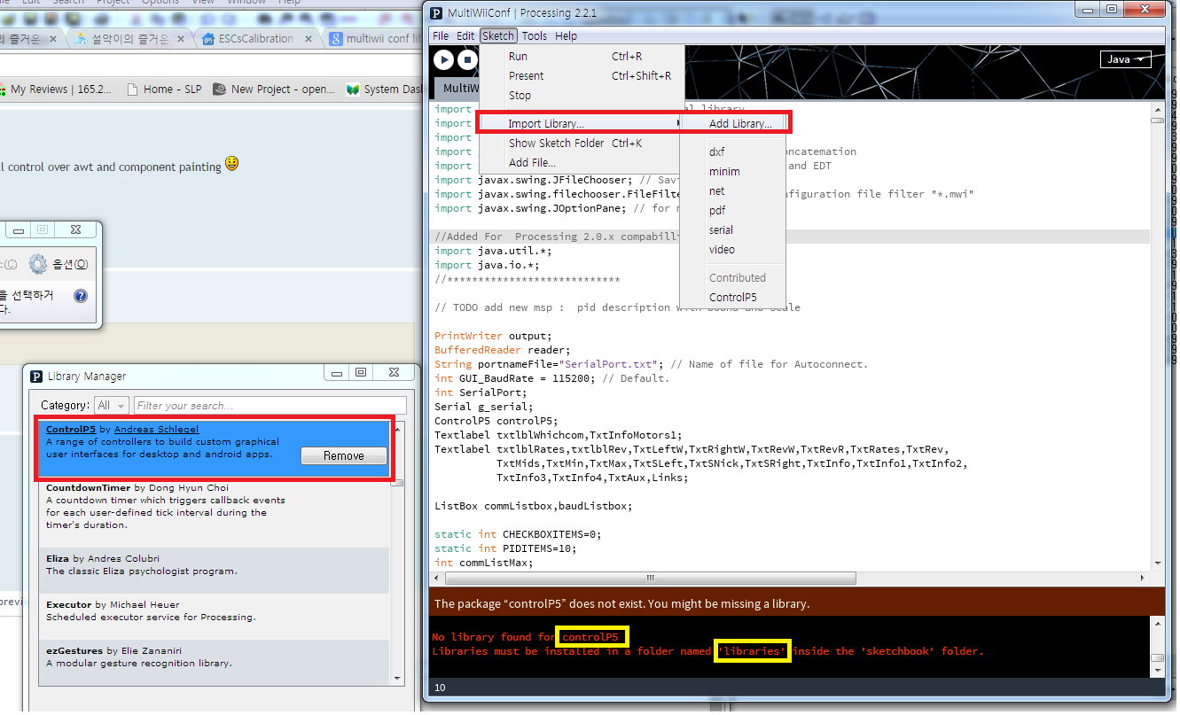Screen dimensions: 1180x715
Task: Click the Stop square button in Processing toolbar
Action: pos(466,59)
